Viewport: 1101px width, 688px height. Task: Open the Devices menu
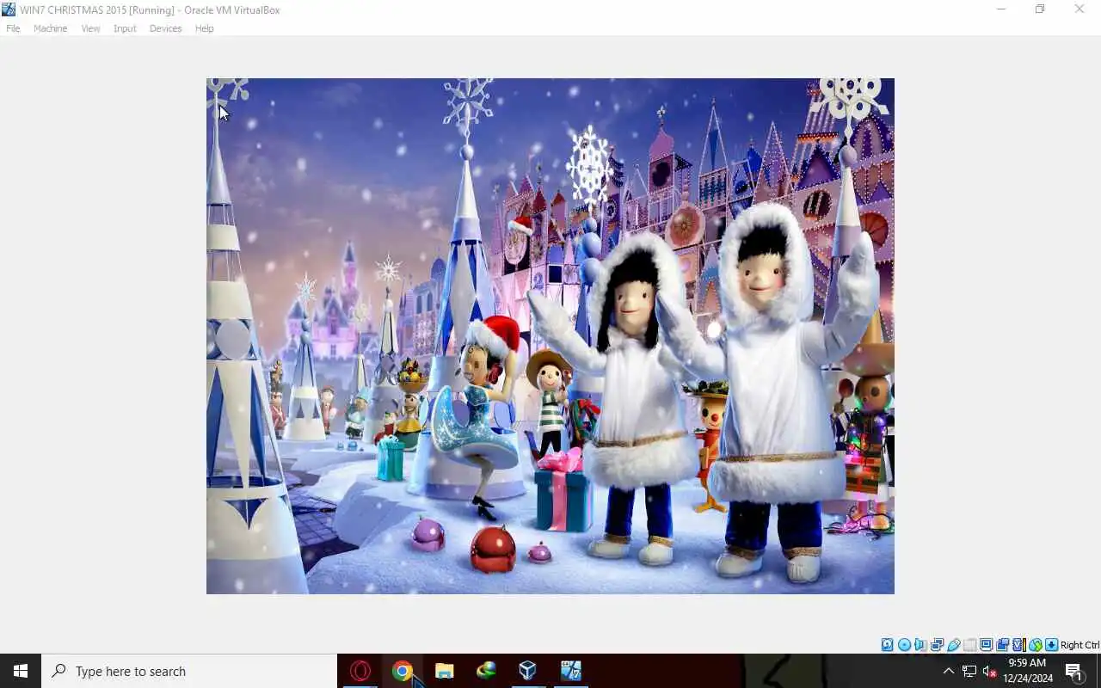pyautogui.click(x=165, y=28)
